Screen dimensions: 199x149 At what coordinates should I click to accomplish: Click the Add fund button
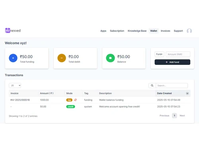tap(172, 62)
